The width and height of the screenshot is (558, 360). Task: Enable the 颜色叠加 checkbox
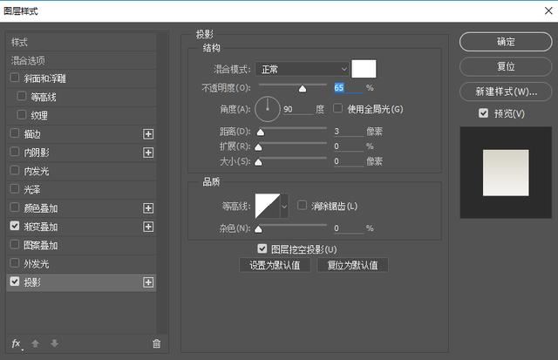pos(15,207)
